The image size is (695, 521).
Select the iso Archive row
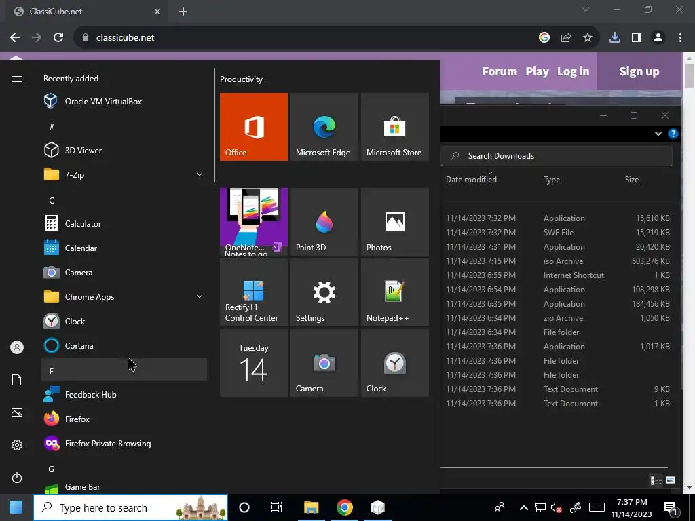click(558, 261)
